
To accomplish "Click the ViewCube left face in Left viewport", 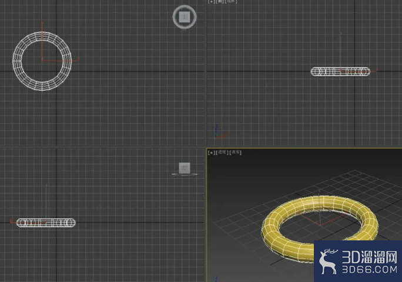I will pos(185,168).
